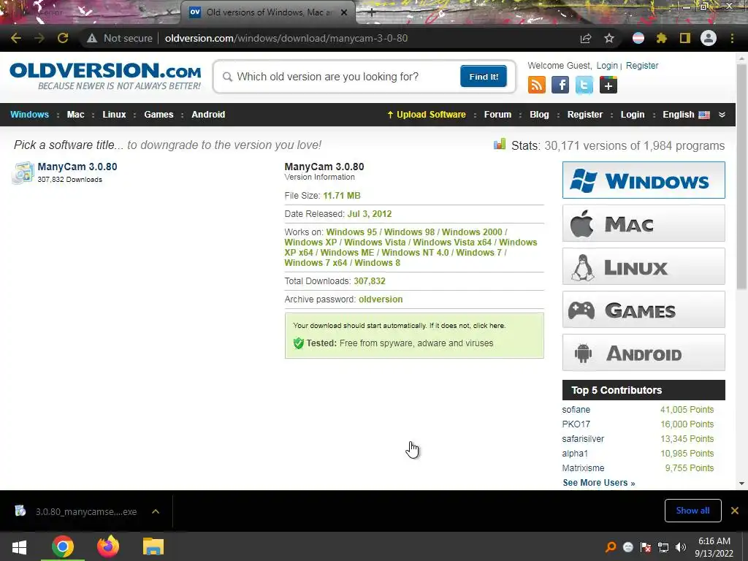
Task: Click the network tray icon
Action: click(x=663, y=547)
